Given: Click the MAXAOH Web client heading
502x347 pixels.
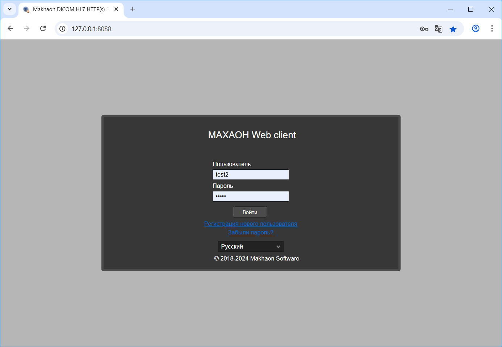Looking at the screenshot, I should (252, 135).
